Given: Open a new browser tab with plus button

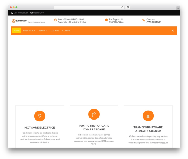Looking at the screenshot, I should pos(178,8).
